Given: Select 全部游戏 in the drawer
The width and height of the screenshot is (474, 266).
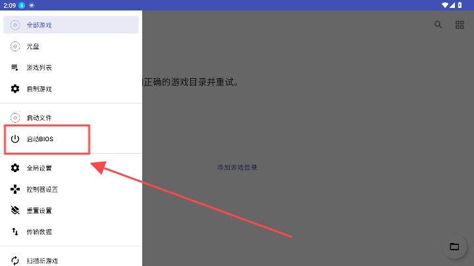Looking at the screenshot, I should 71,25.
